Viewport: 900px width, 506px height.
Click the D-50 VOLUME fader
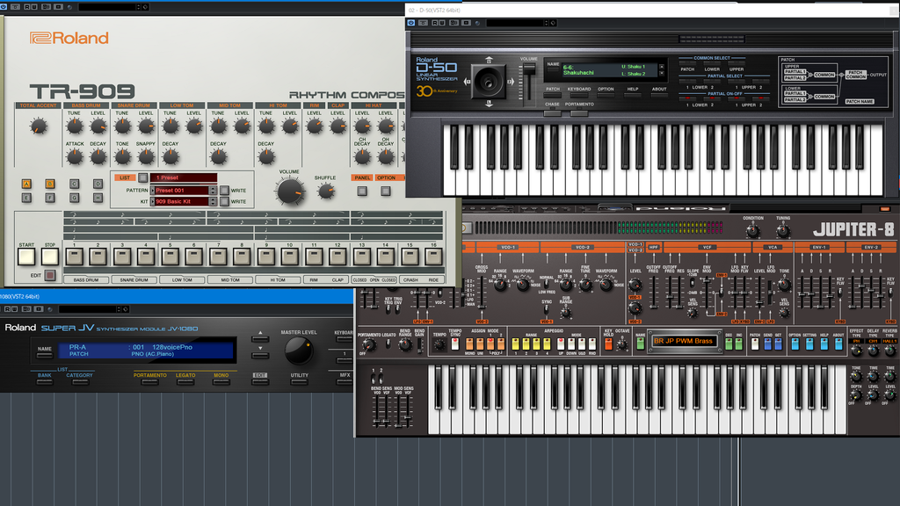[528, 69]
